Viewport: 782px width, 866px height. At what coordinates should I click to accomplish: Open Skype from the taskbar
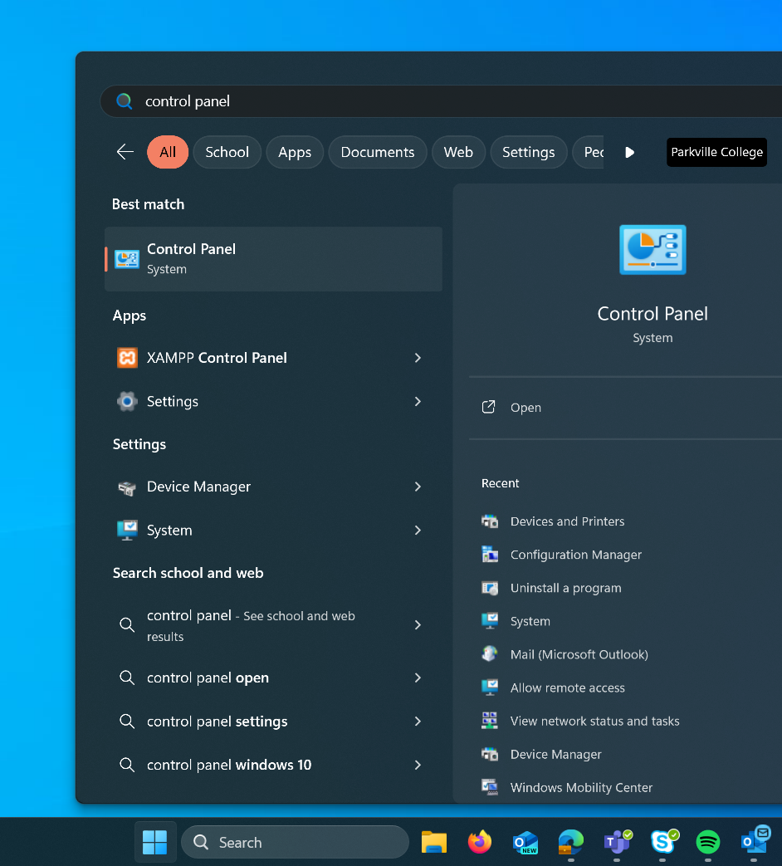[x=663, y=842]
